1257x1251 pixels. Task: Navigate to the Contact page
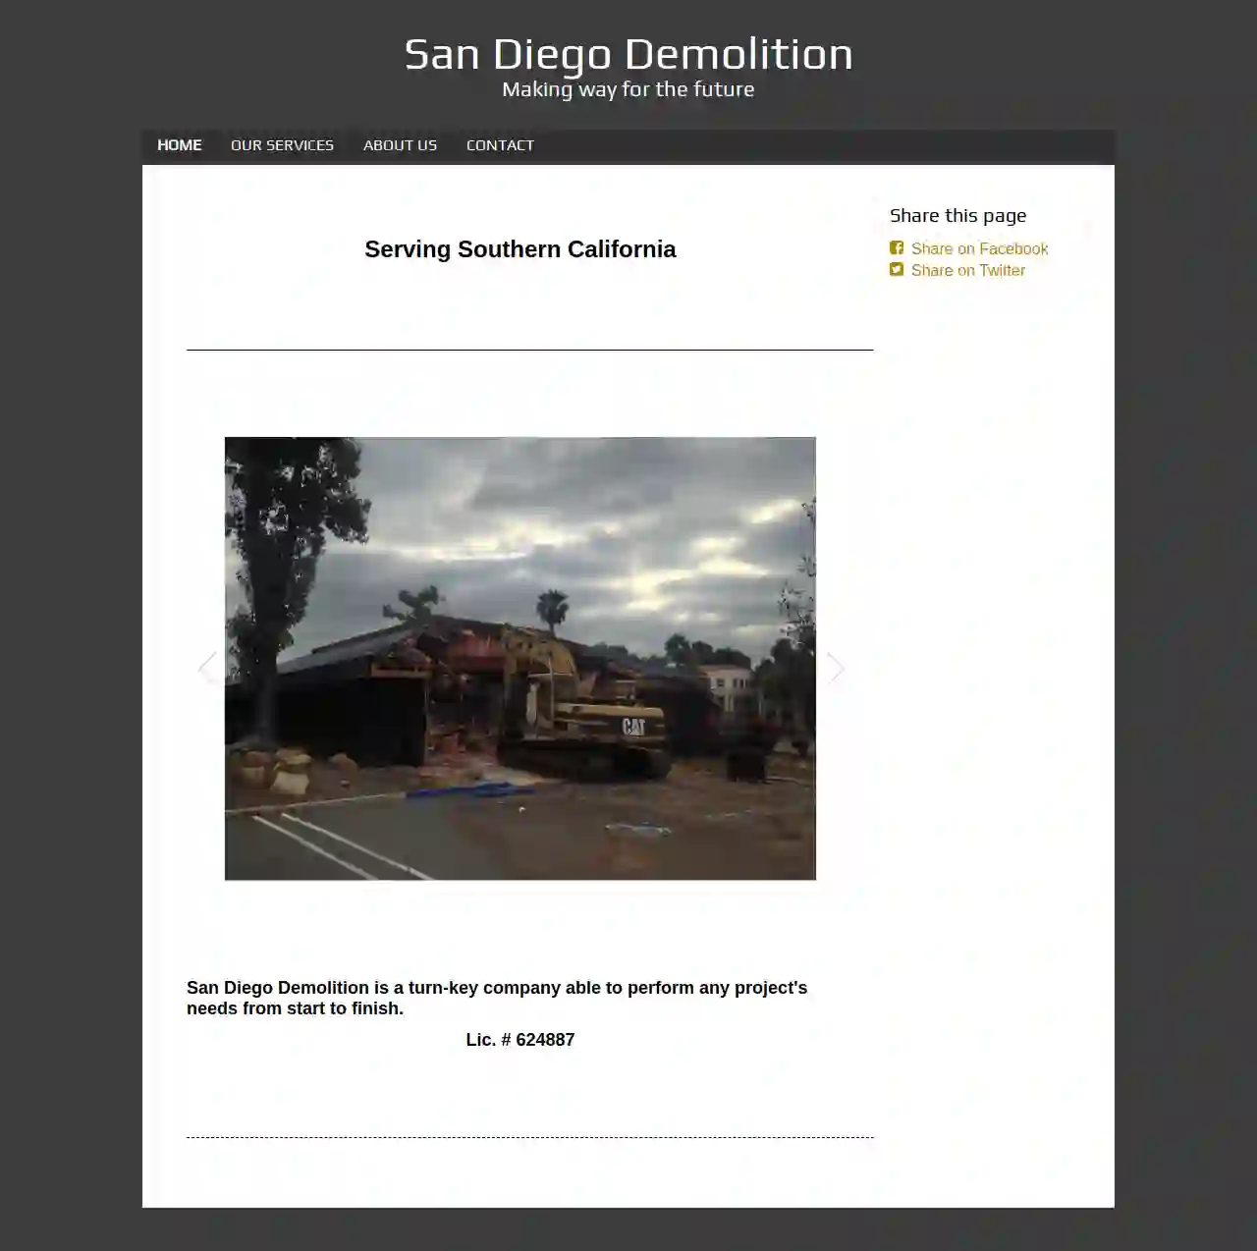click(500, 145)
